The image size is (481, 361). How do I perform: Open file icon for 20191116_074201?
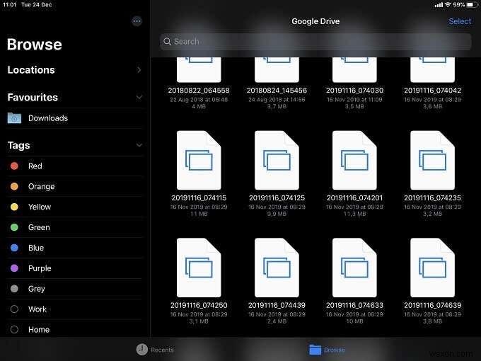pos(354,160)
